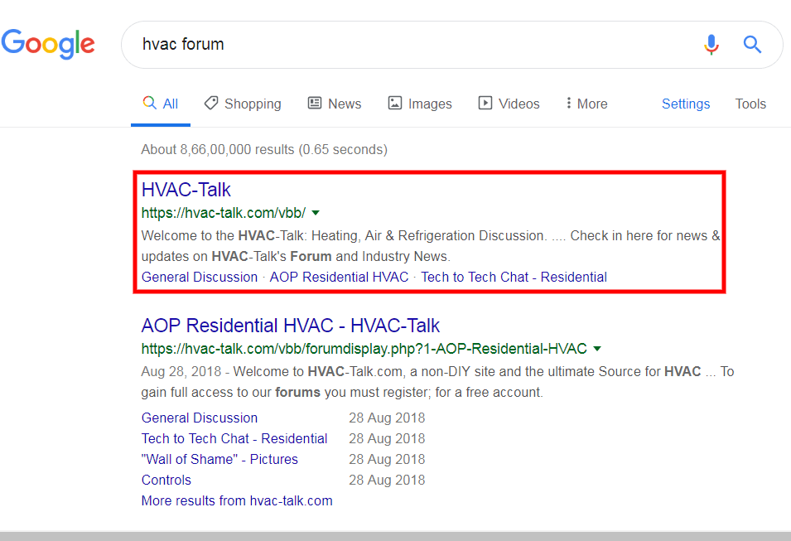The image size is (791, 541).
Task: Select the All results tab
Action: coord(161,104)
